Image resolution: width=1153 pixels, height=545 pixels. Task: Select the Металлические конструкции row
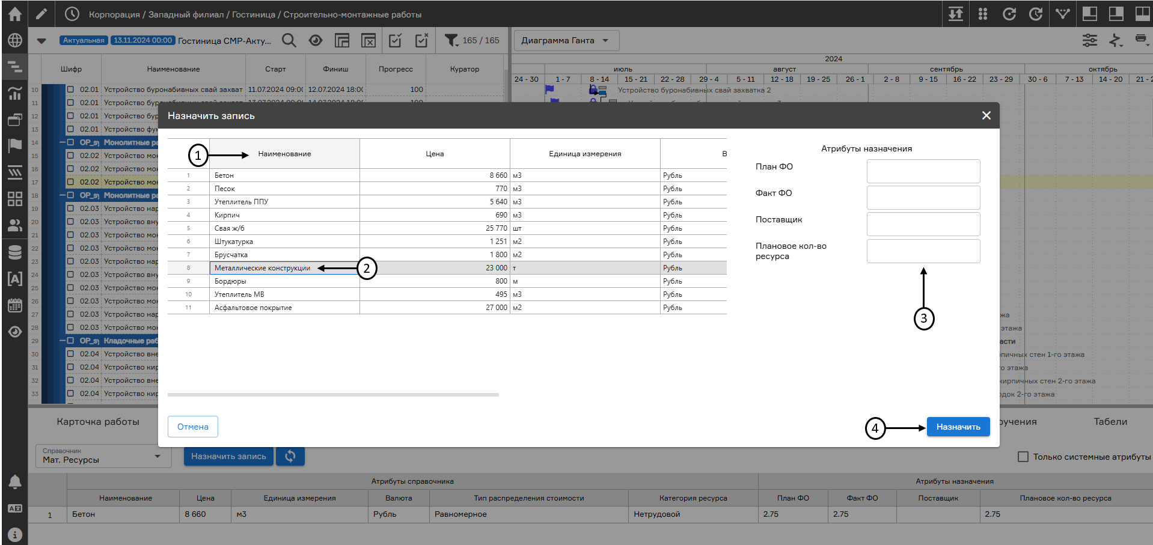click(447, 268)
